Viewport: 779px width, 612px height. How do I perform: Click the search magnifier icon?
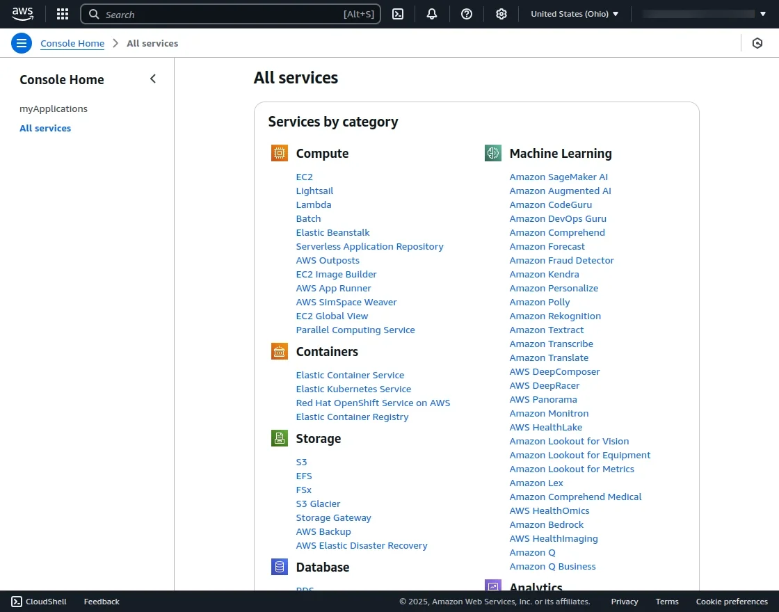coord(94,14)
